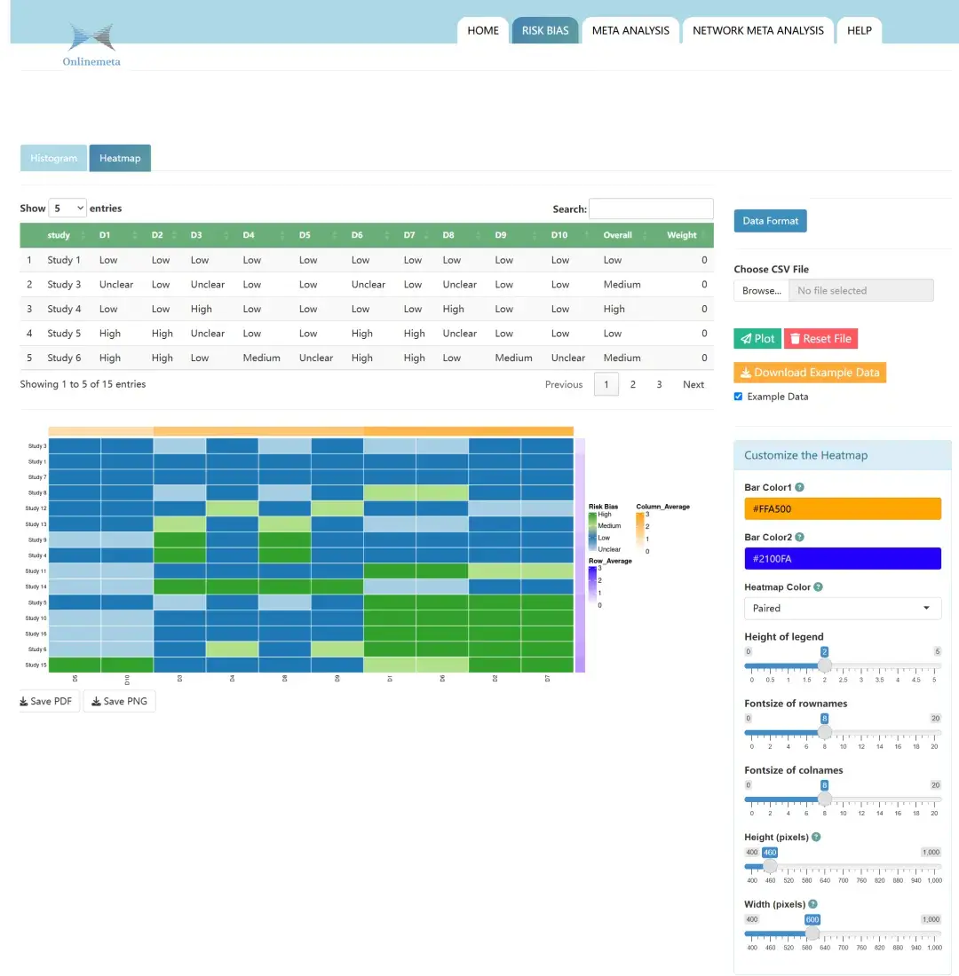Screen dimensions: 959x976
Task: Click the Reset File button
Action: coord(820,339)
